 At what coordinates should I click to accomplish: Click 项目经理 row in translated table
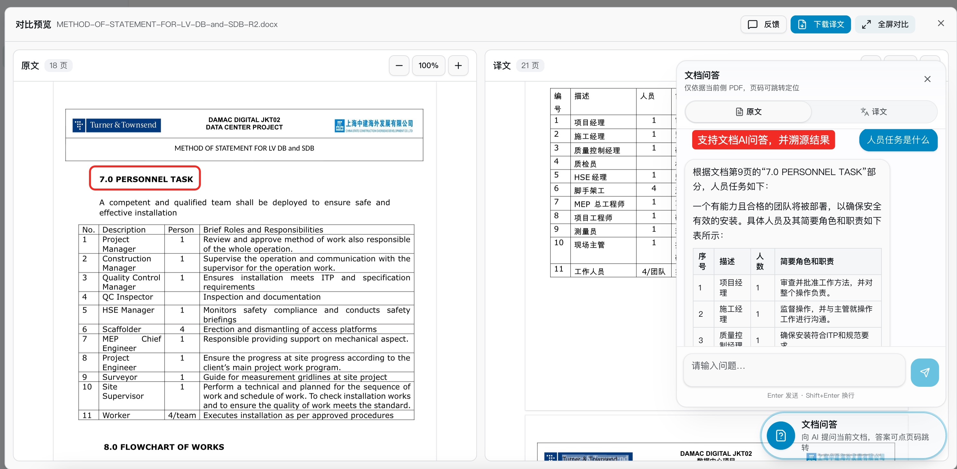tap(613, 122)
